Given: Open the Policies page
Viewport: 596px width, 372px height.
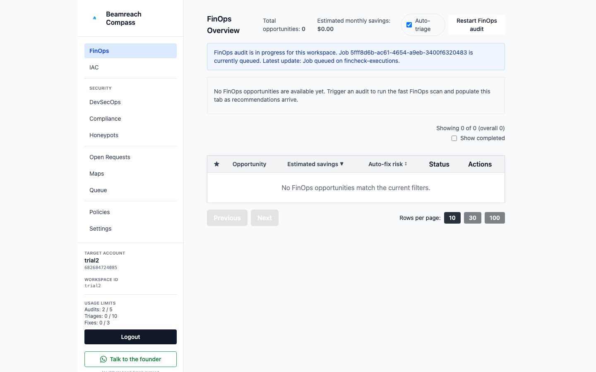Looking at the screenshot, I should coord(130,212).
